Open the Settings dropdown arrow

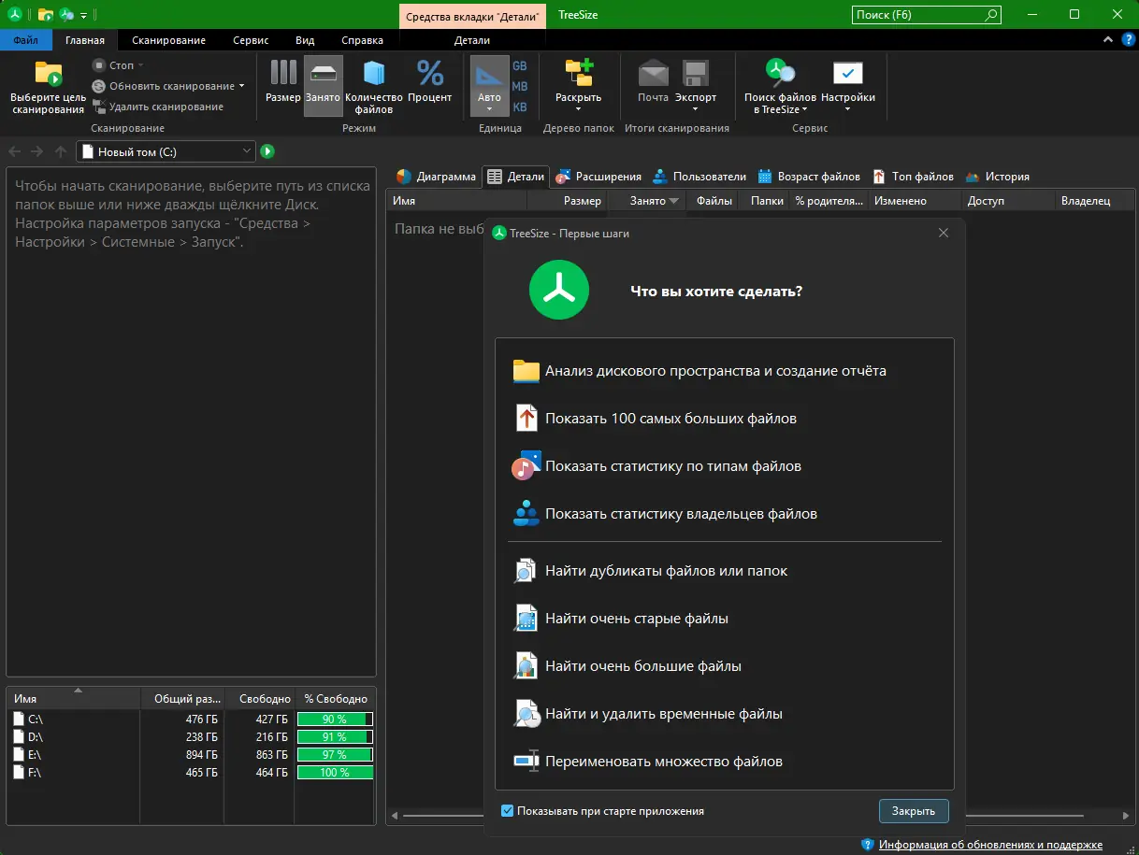(848, 109)
